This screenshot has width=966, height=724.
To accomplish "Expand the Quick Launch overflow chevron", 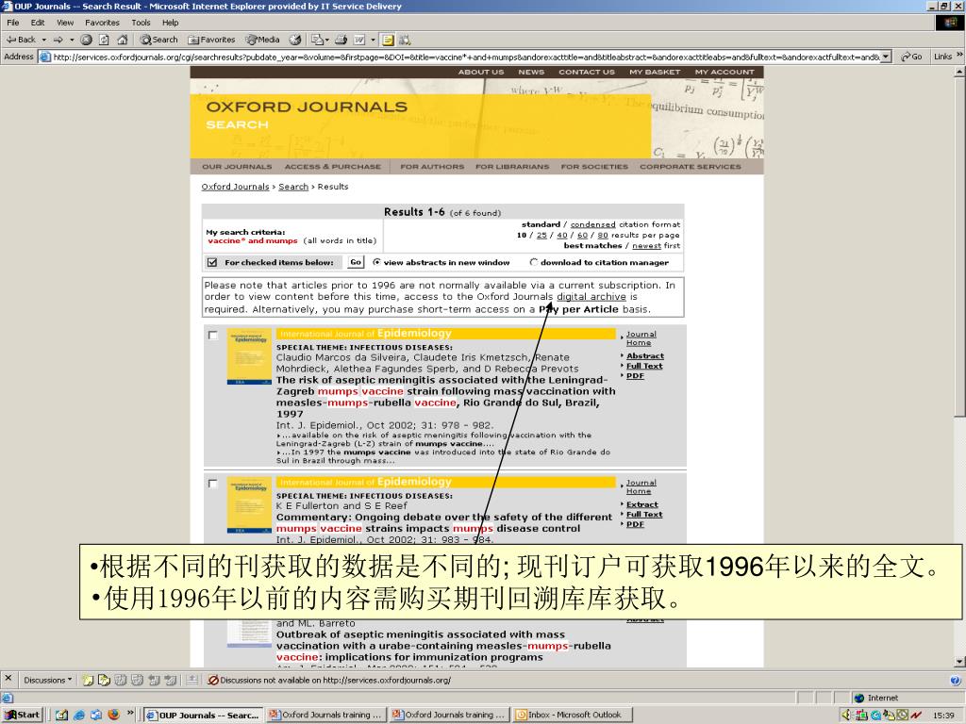I will click(x=130, y=713).
